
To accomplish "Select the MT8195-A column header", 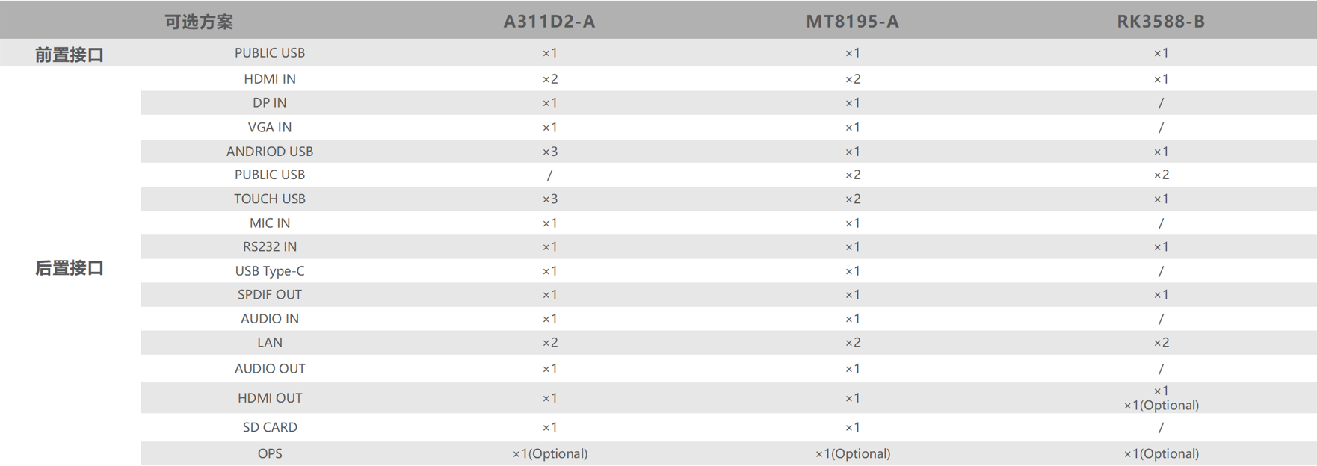I will tap(852, 22).
